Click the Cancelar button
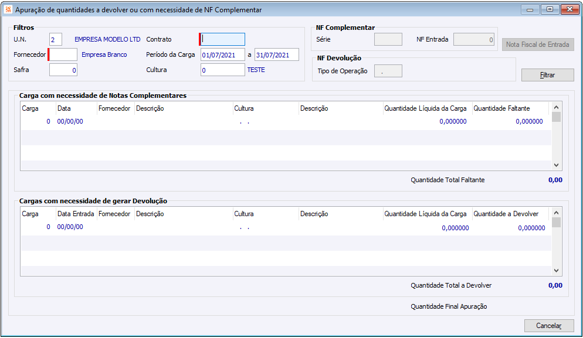583x338 pixels. pyautogui.click(x=548, y=326)
